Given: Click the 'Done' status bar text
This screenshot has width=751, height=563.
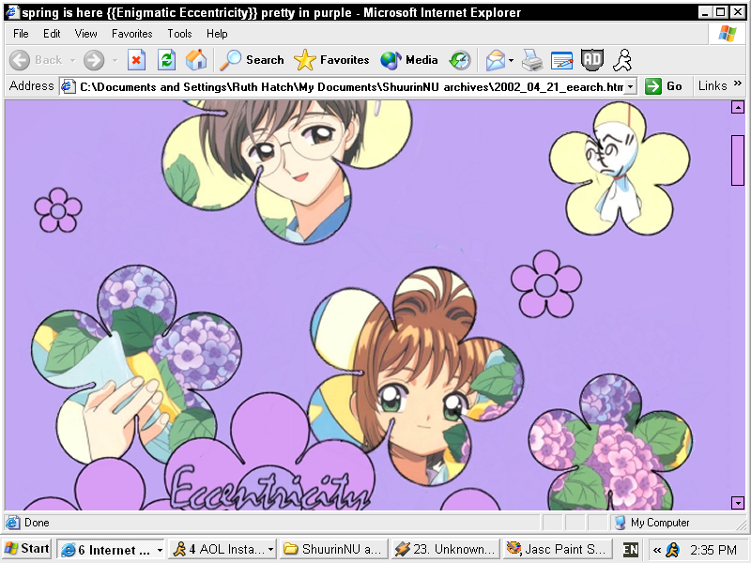Looking at the screenshot, I should (37, 523).
